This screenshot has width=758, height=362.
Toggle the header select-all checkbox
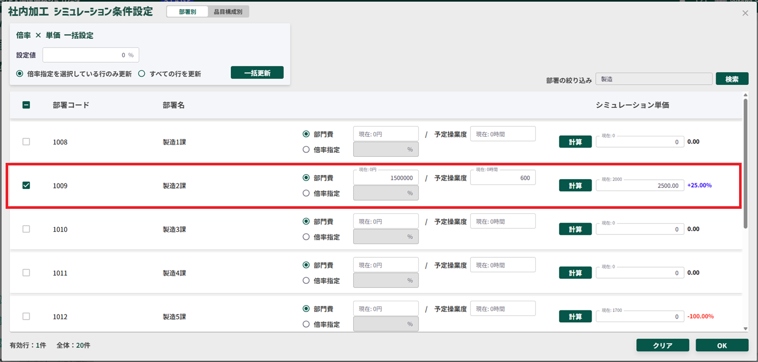coord(26,105)
